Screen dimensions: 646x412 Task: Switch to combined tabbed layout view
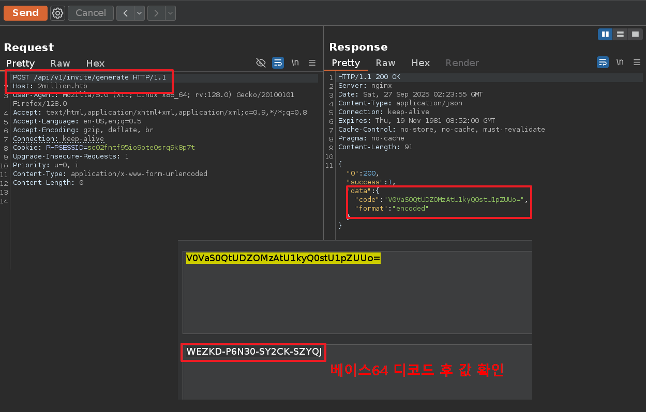pos(635,34)
